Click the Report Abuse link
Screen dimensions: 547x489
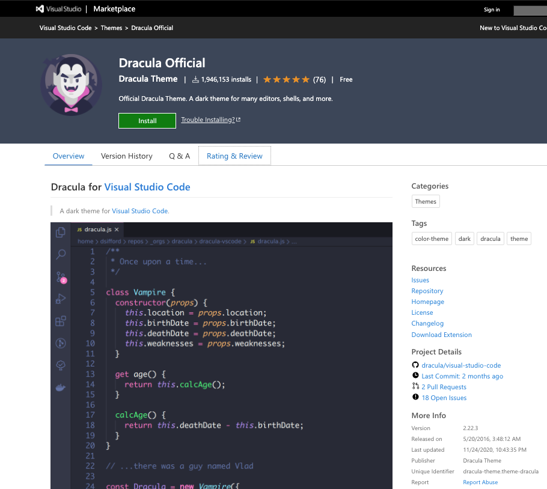click(x=480, y=482)
